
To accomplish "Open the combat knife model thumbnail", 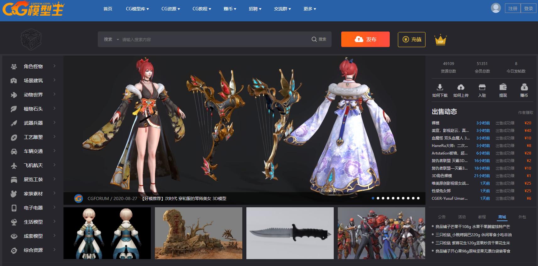I will 290,233.
